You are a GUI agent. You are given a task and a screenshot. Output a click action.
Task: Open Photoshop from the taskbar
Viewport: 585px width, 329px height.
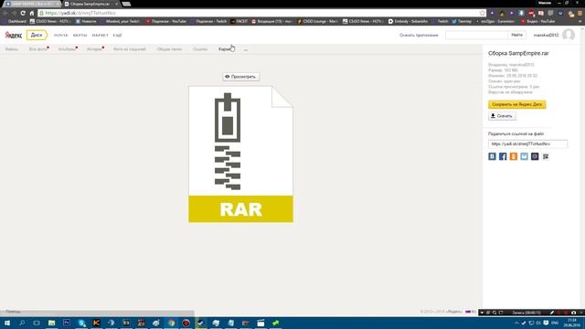[67, 323]
